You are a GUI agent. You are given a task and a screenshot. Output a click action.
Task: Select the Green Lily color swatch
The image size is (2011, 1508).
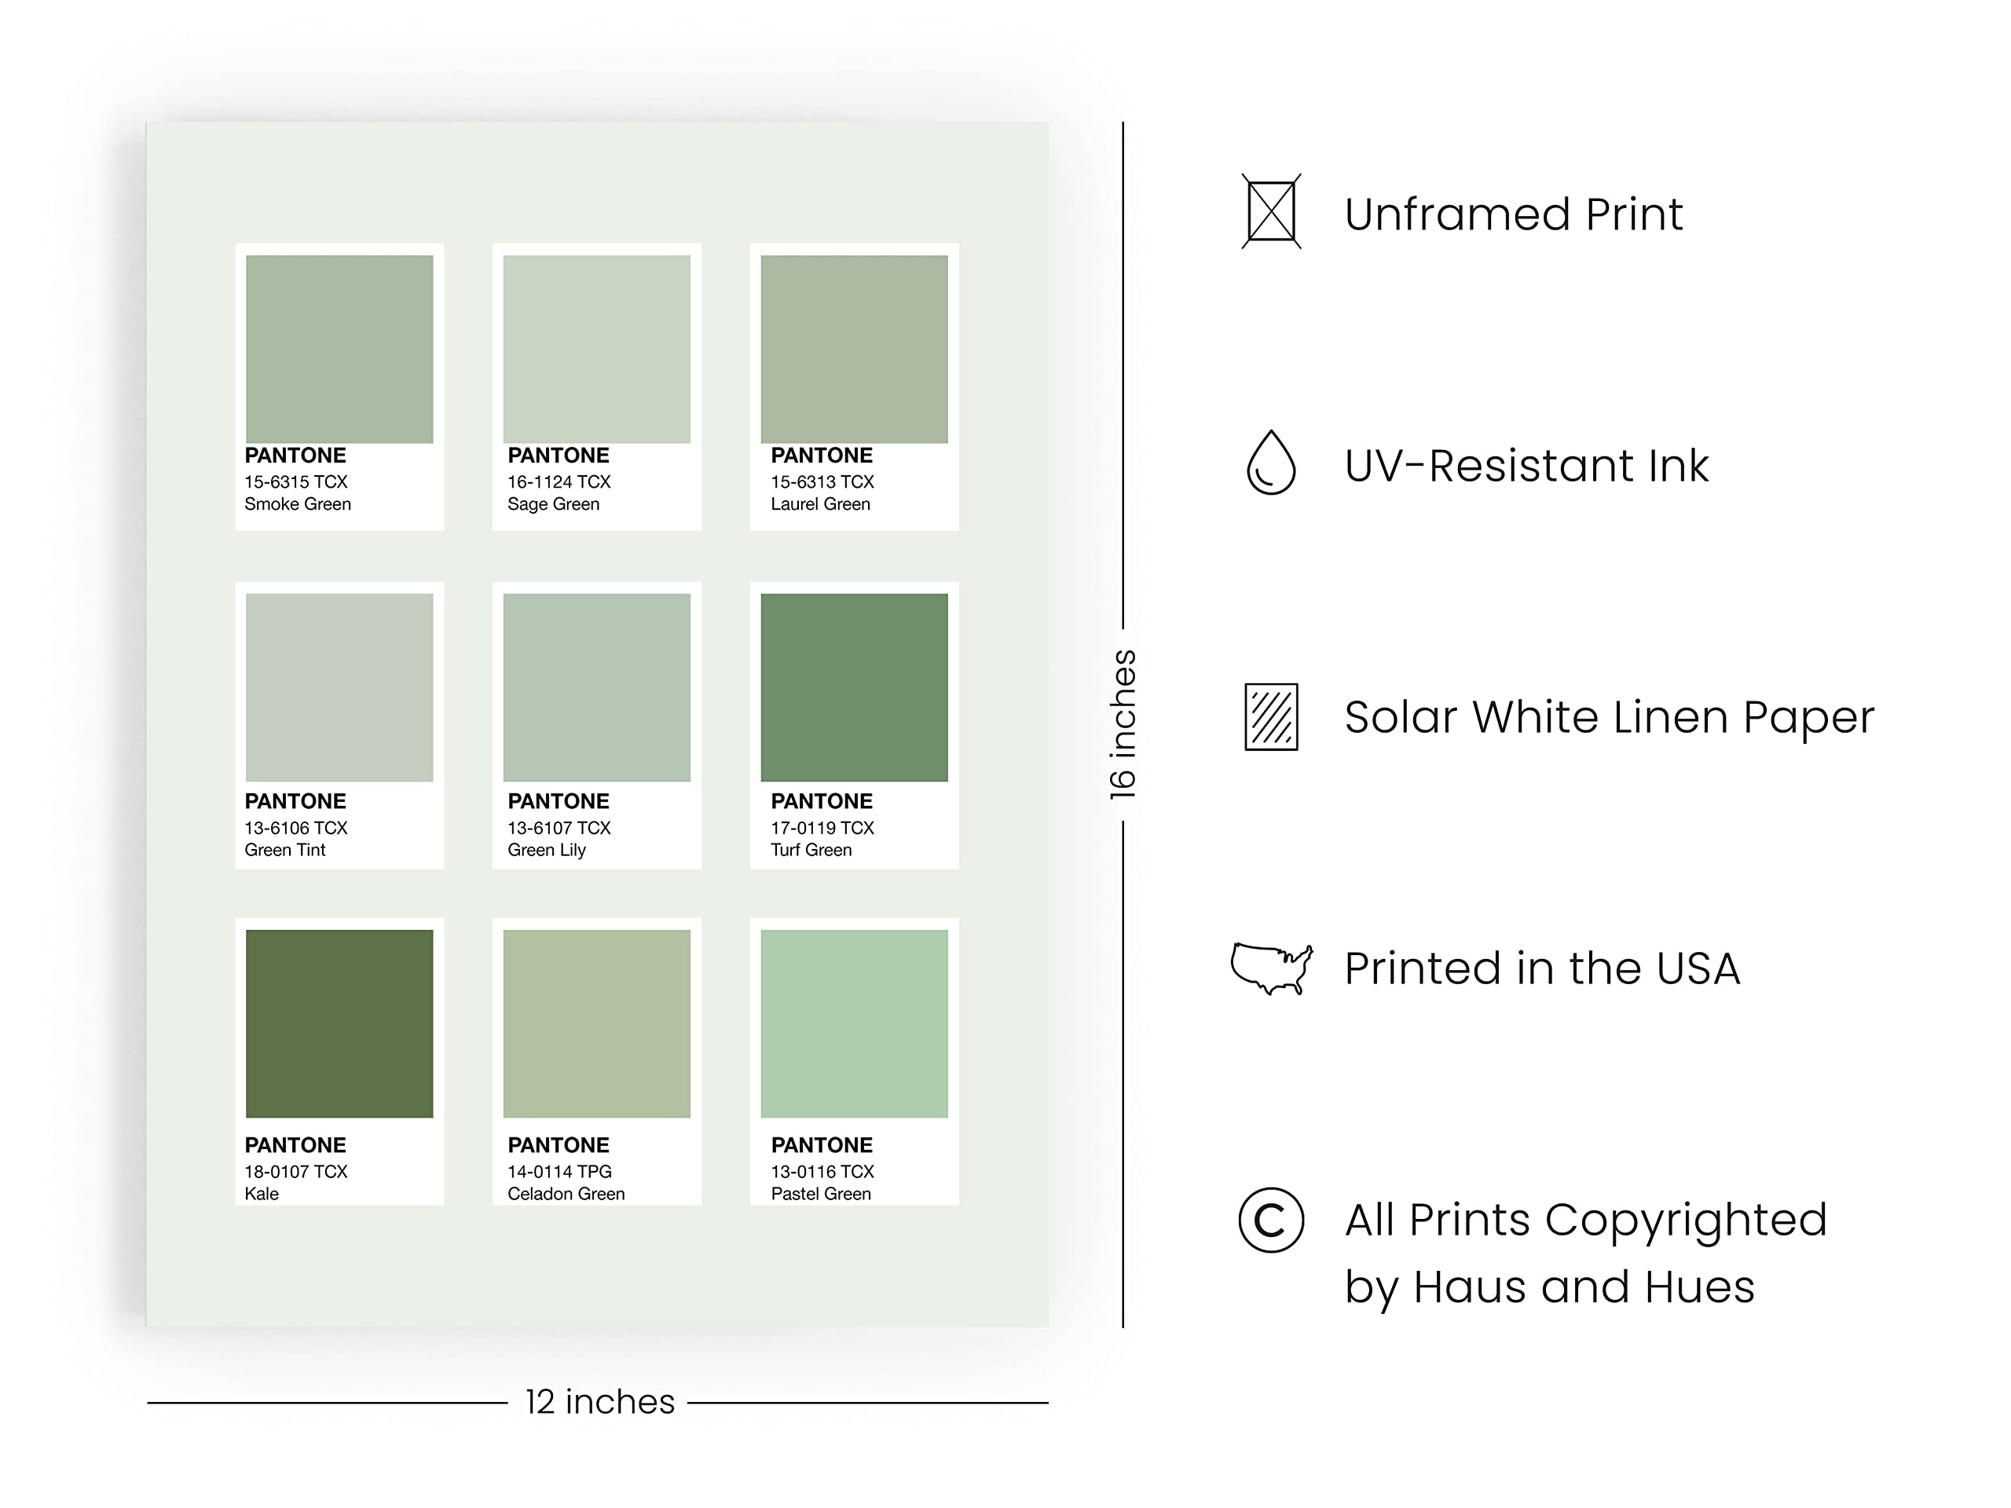[596, 687]
